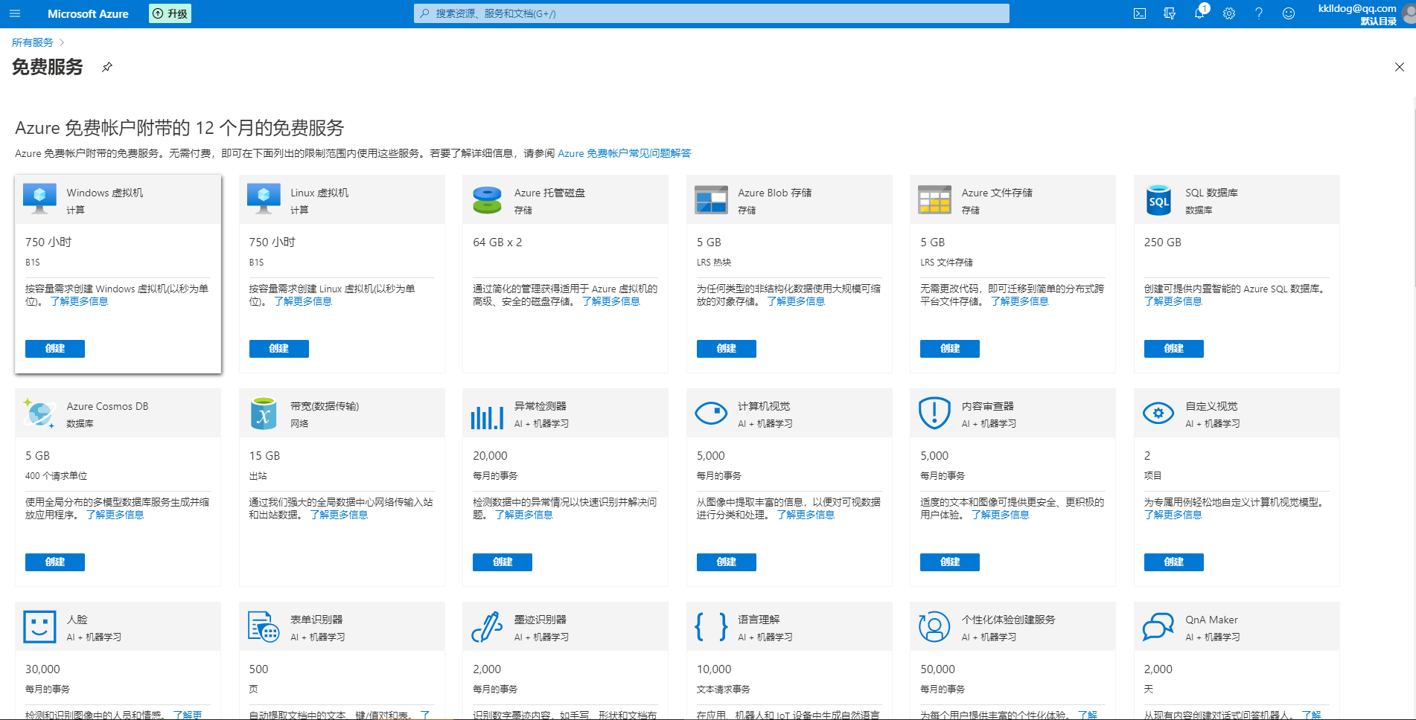Pin the 免费服务 page to dashboard

click(107, 67)
